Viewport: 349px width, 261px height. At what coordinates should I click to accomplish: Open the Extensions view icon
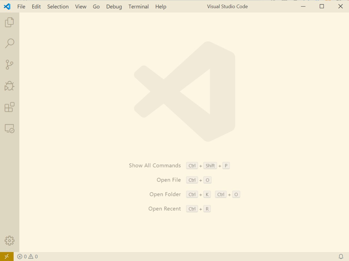point(10,107)
